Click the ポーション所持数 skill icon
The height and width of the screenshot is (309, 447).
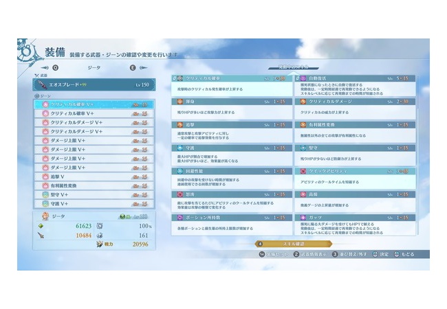(180, 218)
